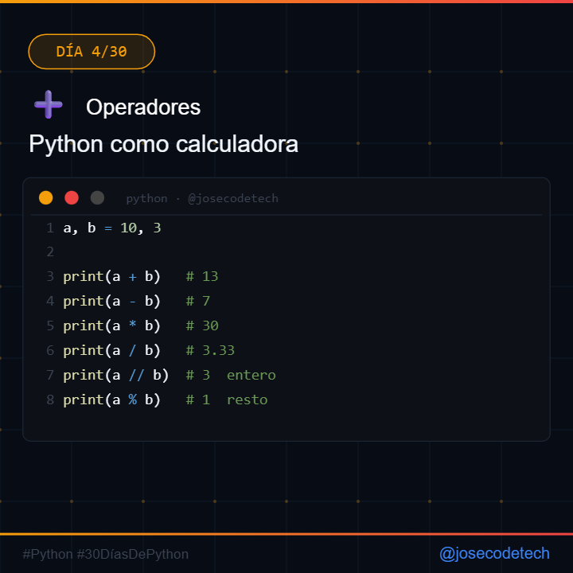Click the comment # 3.33
573x573 pixels.
pyautogui.click(x=210, y=351)
